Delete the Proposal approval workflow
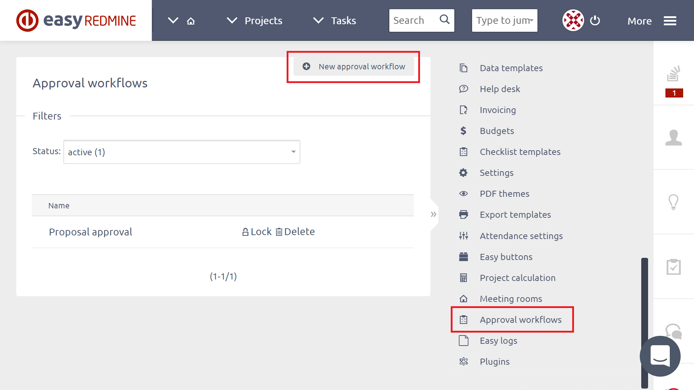This screenshot has width=694, height=390. point(295,231)
